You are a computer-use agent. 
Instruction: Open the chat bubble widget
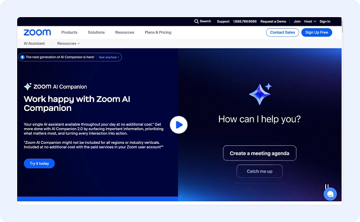coord(330,194)
